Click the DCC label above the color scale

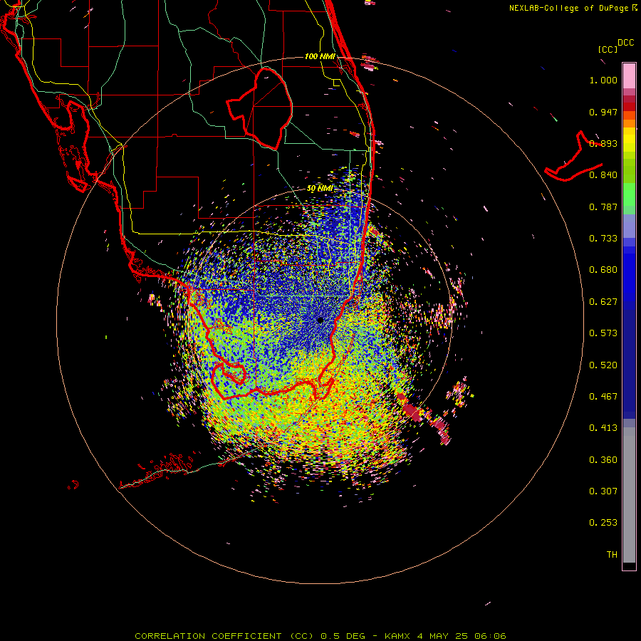point(625,43)
